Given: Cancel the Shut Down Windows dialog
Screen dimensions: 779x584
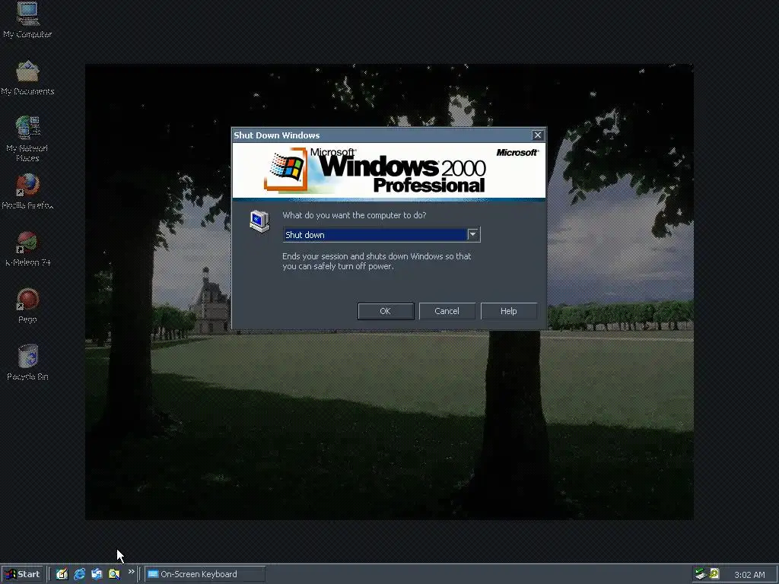Looking at the screenshot, I should (447, 311).
